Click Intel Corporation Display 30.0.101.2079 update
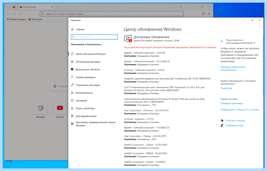The width and height of the screenshot is (267, 171). click(x=145, y=138)
